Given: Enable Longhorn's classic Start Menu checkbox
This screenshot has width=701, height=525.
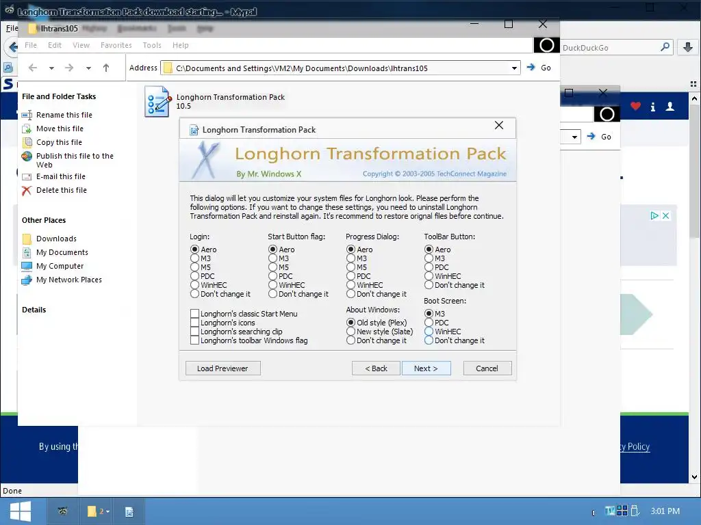Looking at the screenshot, I should point(194,313).
